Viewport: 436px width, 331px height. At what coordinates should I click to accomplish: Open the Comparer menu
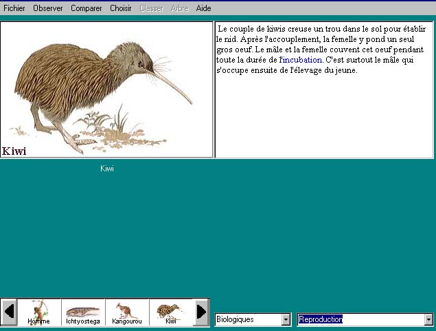[87, 8]
